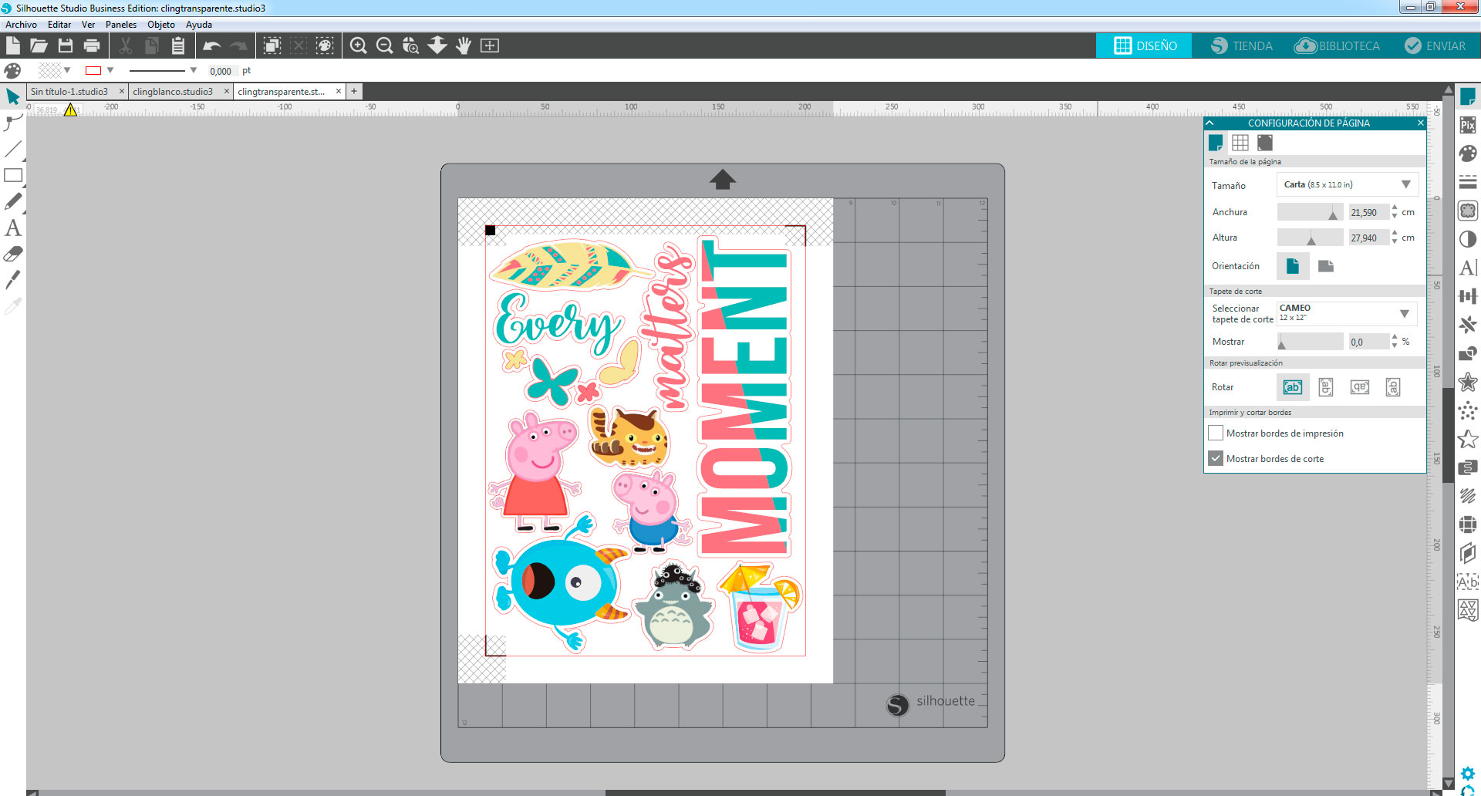Switch to Sin título-1.studio3 tab
1481x796 pixels.
click(x=69, y=92)
